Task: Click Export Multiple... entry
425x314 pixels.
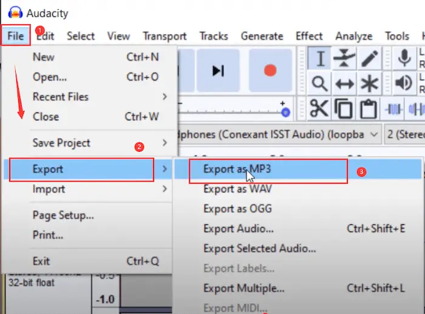Action: click(x=298, y=288)
